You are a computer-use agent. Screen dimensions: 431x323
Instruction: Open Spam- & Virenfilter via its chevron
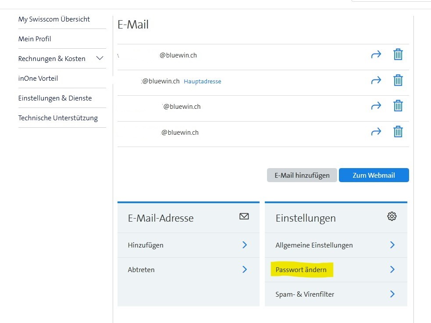click(x=392, y=294)
